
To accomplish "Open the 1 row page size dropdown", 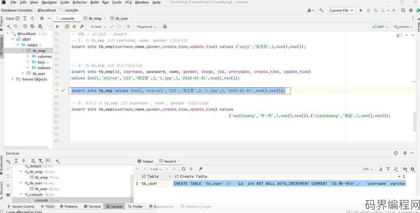I will (x=156, y=169).
